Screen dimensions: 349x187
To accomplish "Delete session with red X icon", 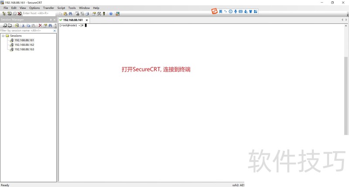I will [40, 26].
